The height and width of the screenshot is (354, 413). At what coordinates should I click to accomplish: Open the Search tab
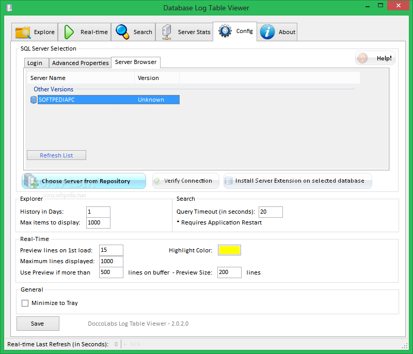[x=133, y=32]
